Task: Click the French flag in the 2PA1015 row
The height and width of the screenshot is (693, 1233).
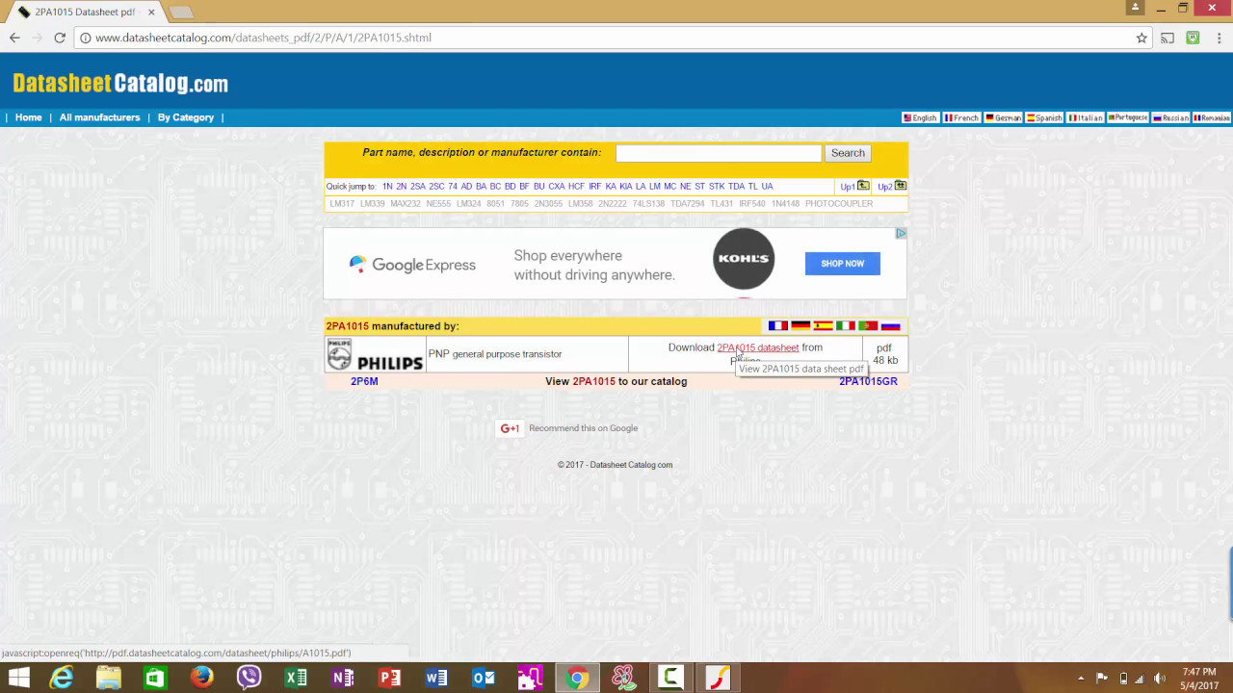Action: [x=777, y=326]
